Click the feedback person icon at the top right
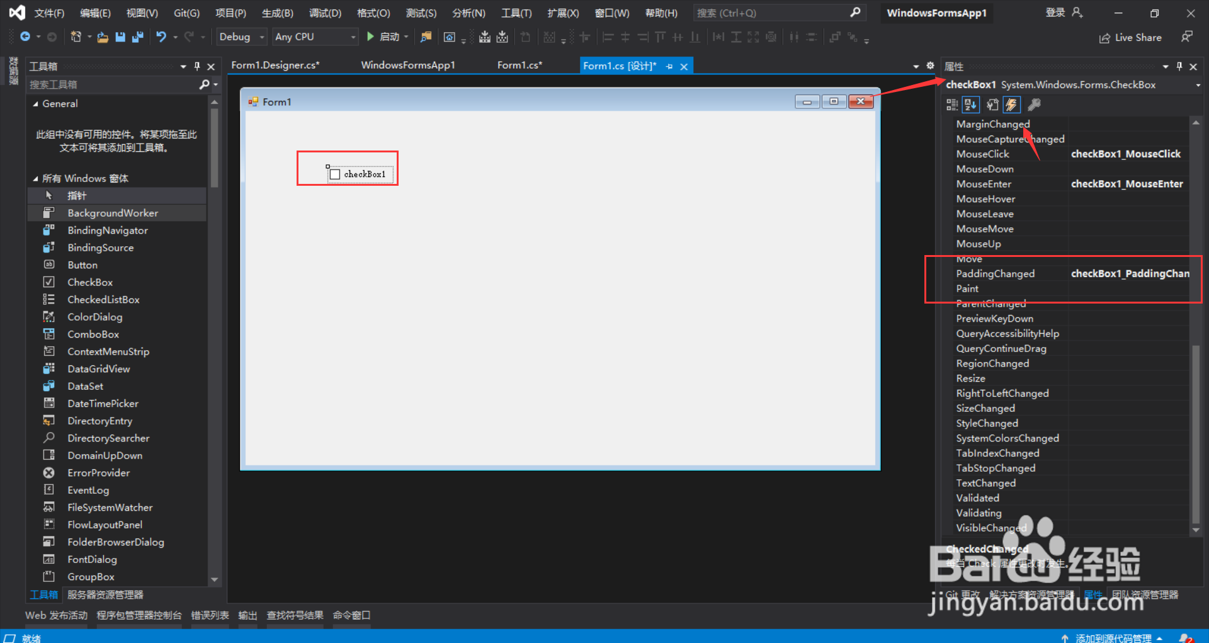The height and width of the screenshot is (643, 1209). click(1186, 37)
